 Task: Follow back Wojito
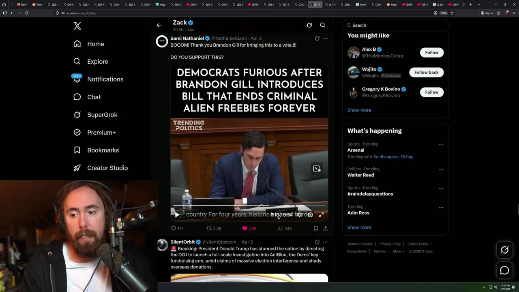click(427, 72)
